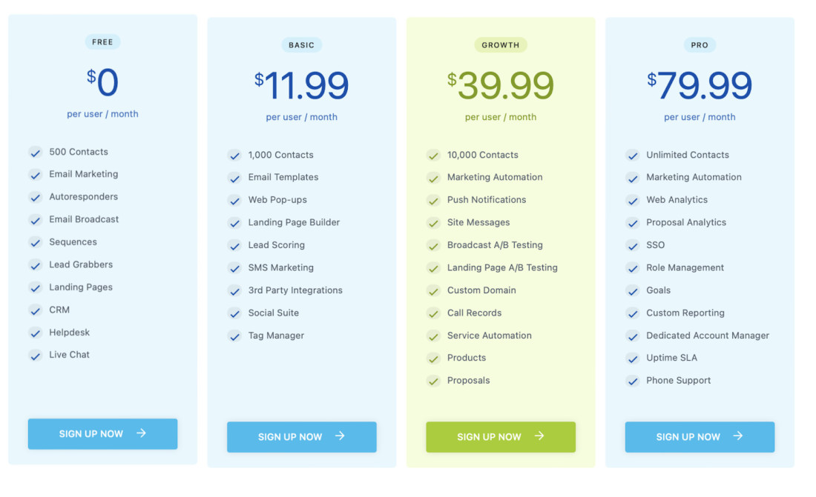
Task: Click the $39.99 Growth price
Action: tap(501, 84)
